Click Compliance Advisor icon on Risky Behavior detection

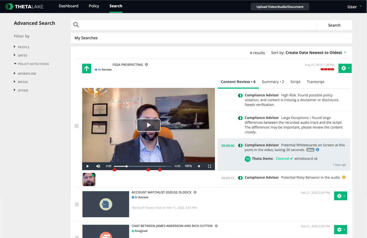240,178
